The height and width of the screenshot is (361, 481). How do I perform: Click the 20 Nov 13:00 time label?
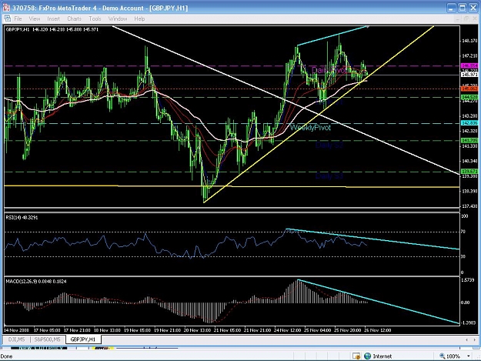[x=197, y=330]
